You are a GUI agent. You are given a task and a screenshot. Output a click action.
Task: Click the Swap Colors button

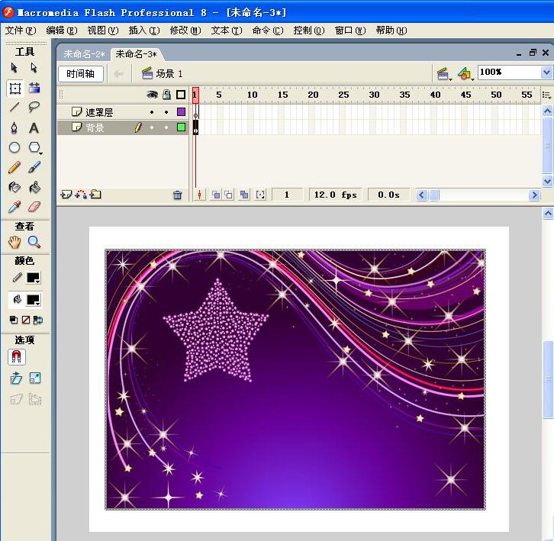tap(38, 320)
